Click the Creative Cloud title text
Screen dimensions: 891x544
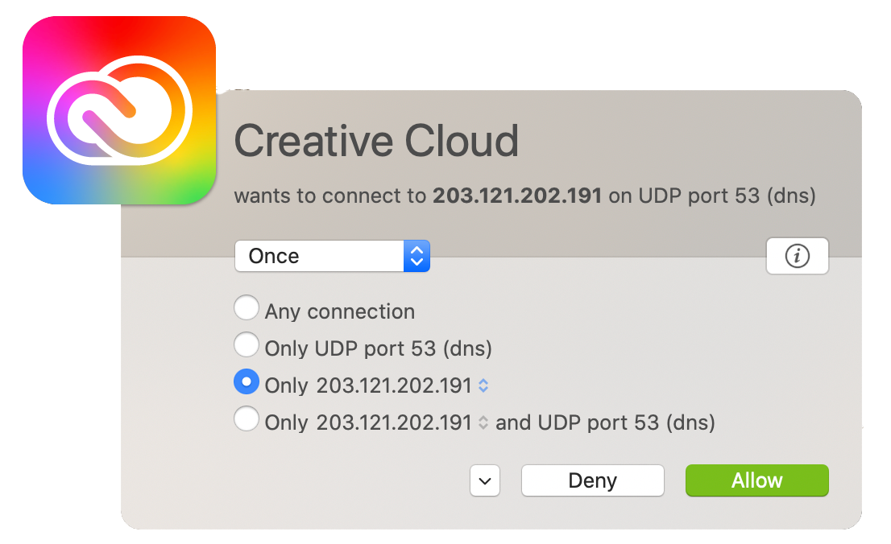coord(376,141)
